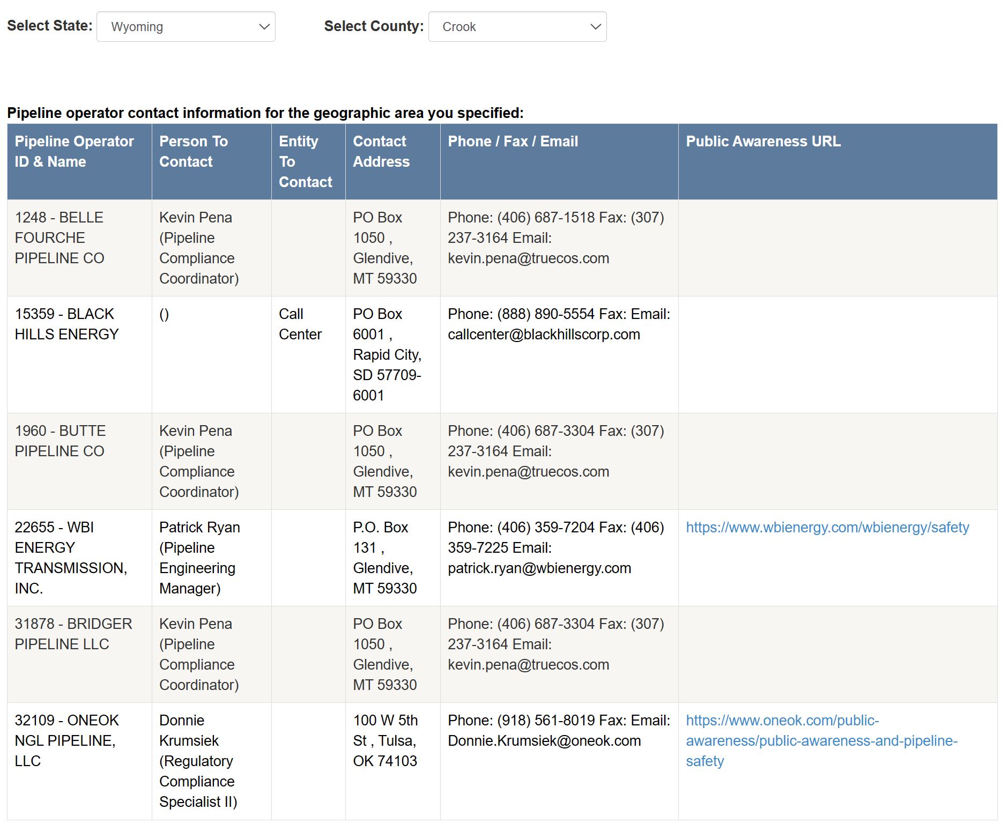
Task: Click phone cell in Bridger Pipeline row
Action: [559, 655]
